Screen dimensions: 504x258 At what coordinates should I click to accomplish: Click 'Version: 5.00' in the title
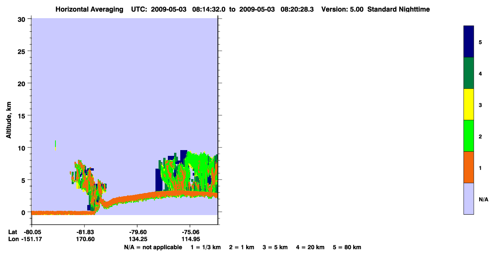point(342,9)
